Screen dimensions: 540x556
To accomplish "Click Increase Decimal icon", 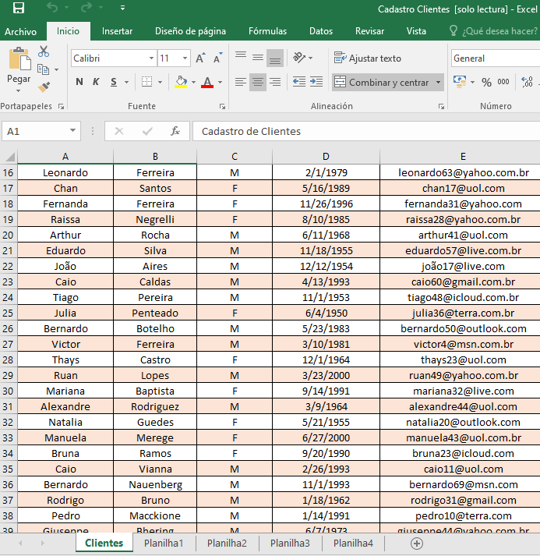I will (x=528, y=82).
